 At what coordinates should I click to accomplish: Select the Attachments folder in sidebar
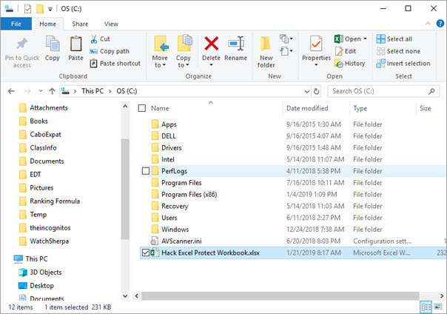pyautogui.click(x=44, y=108)
